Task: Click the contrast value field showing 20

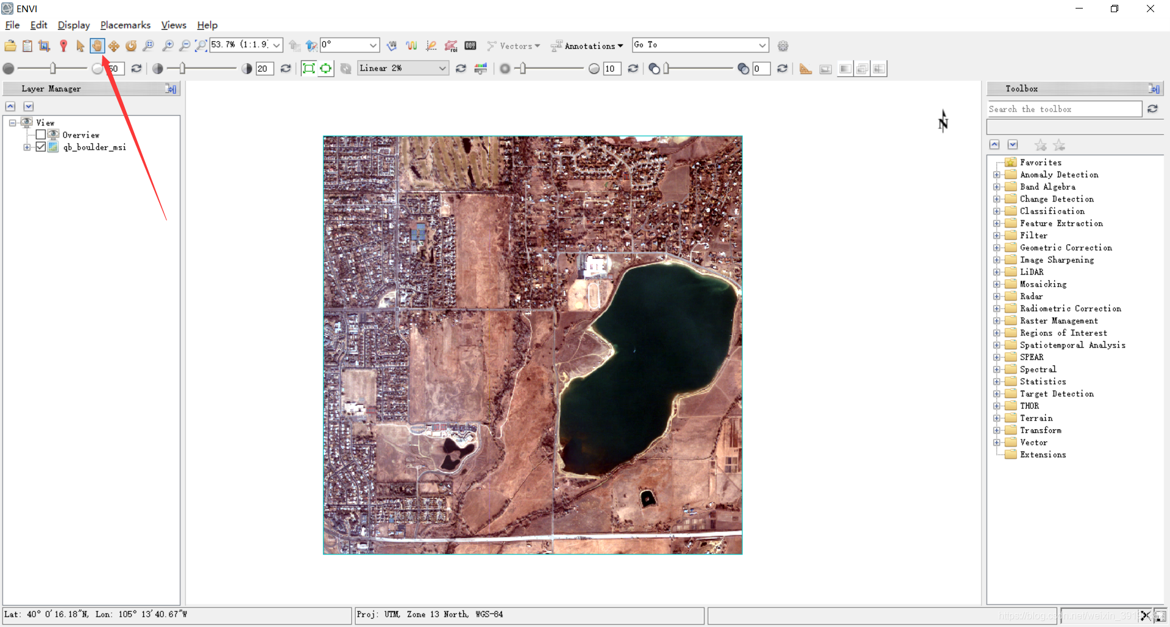Action: (x=264, y=68)
